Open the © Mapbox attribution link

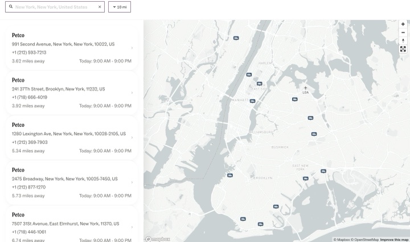coord(342,240)
